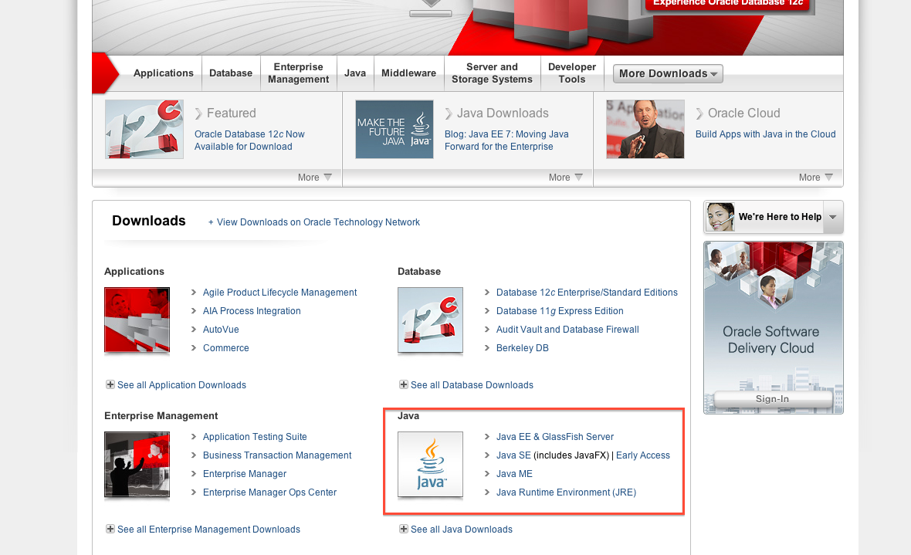
Task: Open the Java EE 7 blog link
Action: click(506, 140)
